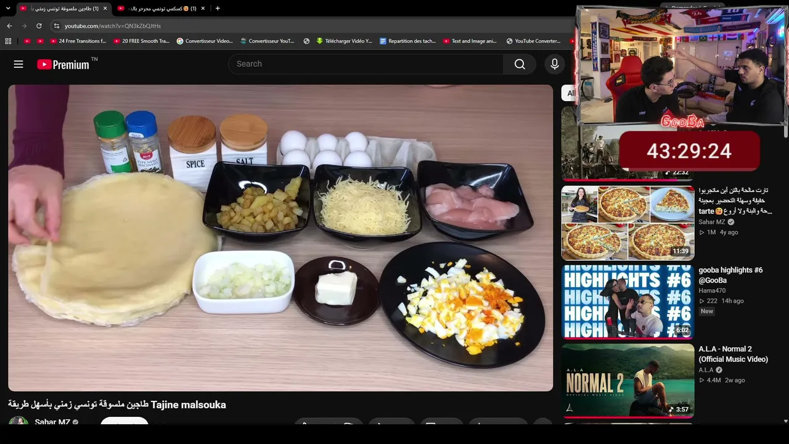Viewport: 789px width, 444px height.
Task: Open 'Repartition des tach...' bookmark
Action: click(407, 41)
